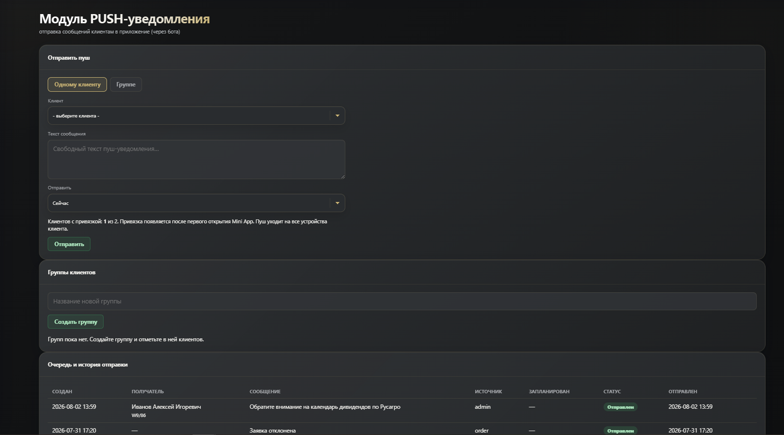Click the 'admin' source cell
The width and height of the screenshot is (784, 435).
click(482, 407)
